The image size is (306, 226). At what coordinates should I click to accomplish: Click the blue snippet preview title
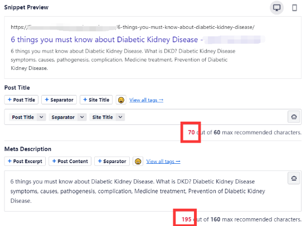(x=104, y=39)
